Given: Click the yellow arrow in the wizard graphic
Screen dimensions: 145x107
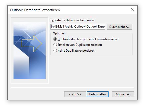Looking at the screenshot, I should click(x=32, y=44).
